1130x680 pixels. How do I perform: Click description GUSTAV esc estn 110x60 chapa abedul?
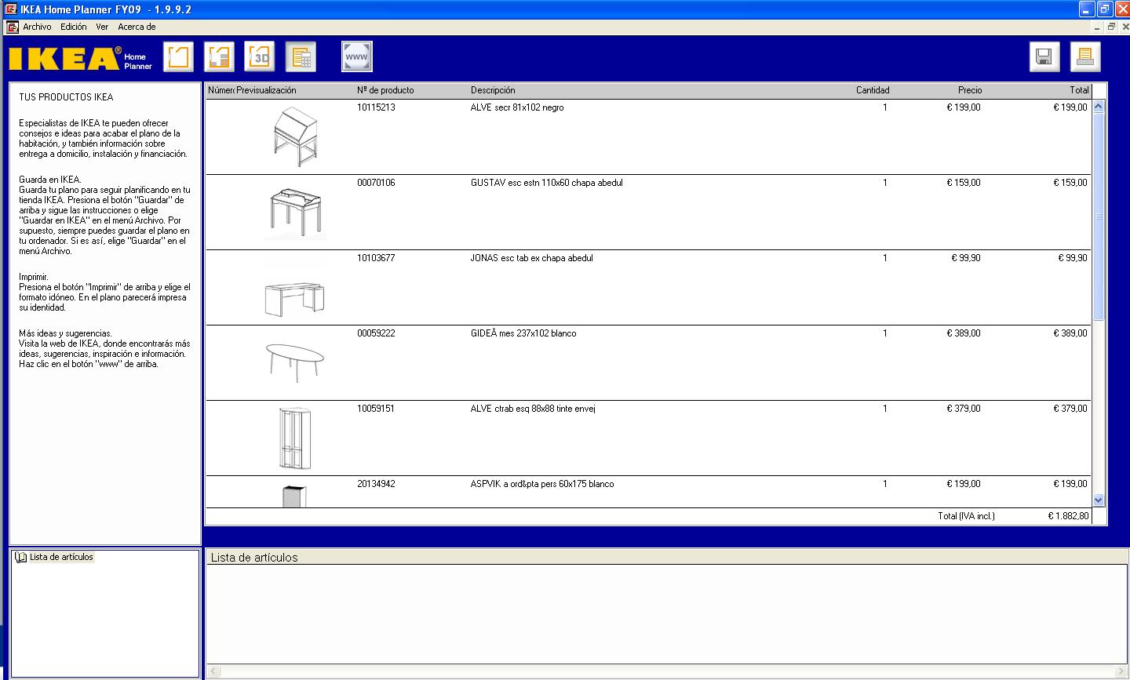[x=547, y=183]
